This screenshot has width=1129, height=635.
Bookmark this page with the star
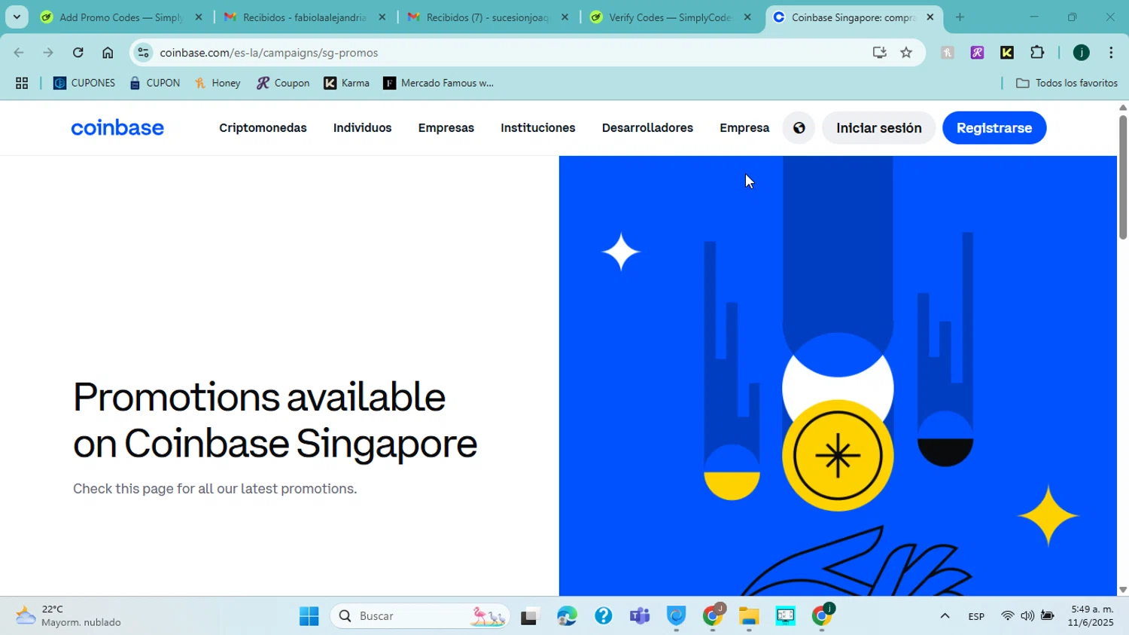coord(906,53)
